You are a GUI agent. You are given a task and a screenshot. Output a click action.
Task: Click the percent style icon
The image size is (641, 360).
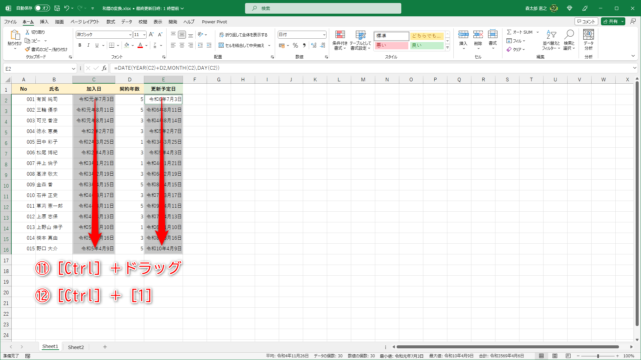point(295,45)
